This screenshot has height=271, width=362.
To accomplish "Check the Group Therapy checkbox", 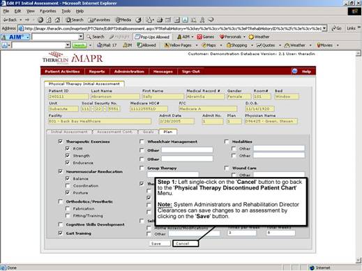I will [142, 168].
